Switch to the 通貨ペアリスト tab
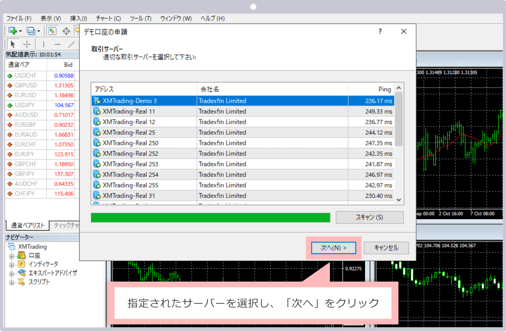This screenshot has width=506, height=332. coord(27,225)
